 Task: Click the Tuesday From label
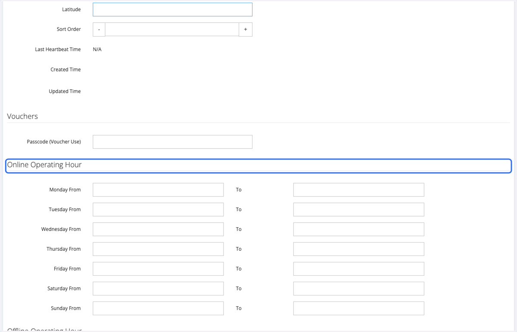pos(65,209)
